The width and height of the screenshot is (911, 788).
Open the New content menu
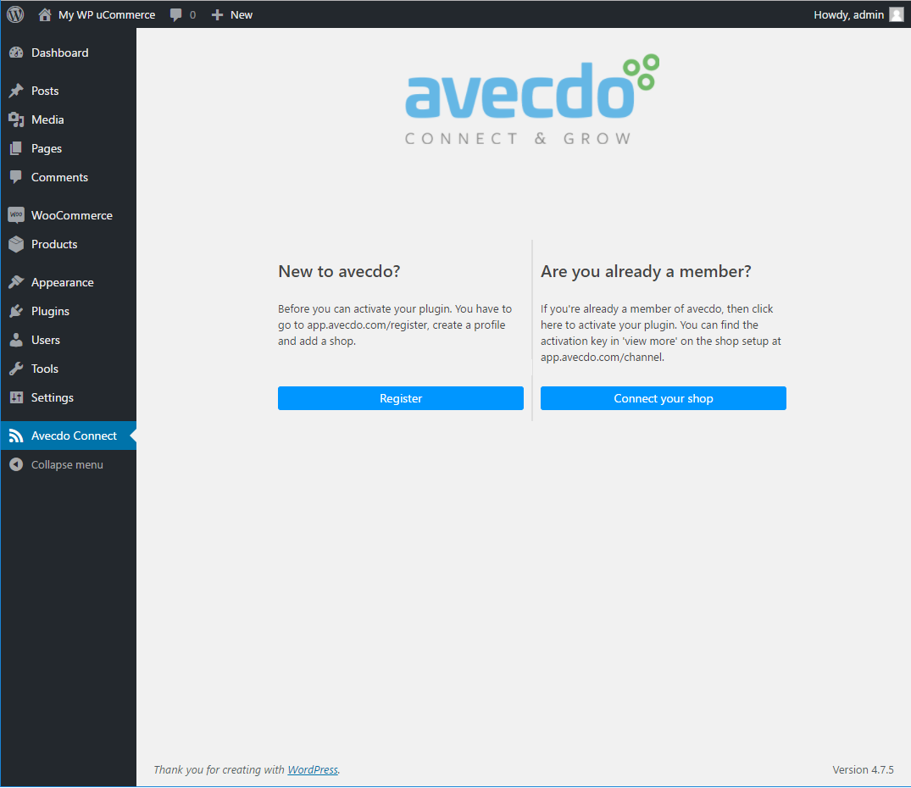point(232,14)
